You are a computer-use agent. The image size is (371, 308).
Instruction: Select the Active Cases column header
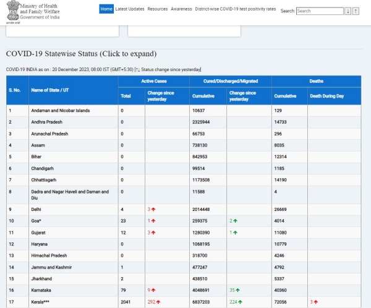pyautogui.click(x=153, y=80)
